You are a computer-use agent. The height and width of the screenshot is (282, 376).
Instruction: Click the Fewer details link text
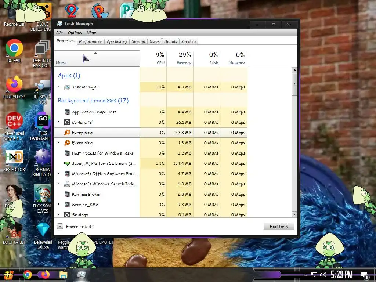[x=80, y=227]
